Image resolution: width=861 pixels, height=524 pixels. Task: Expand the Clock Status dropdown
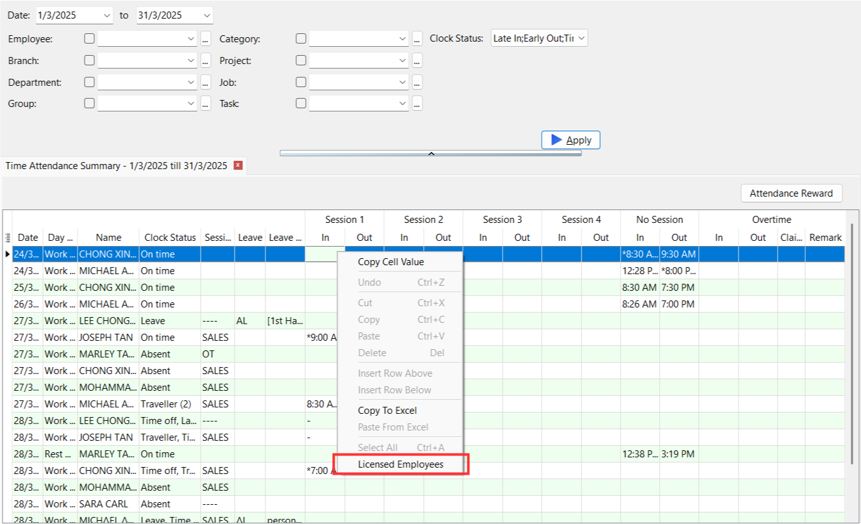(581, 38)
